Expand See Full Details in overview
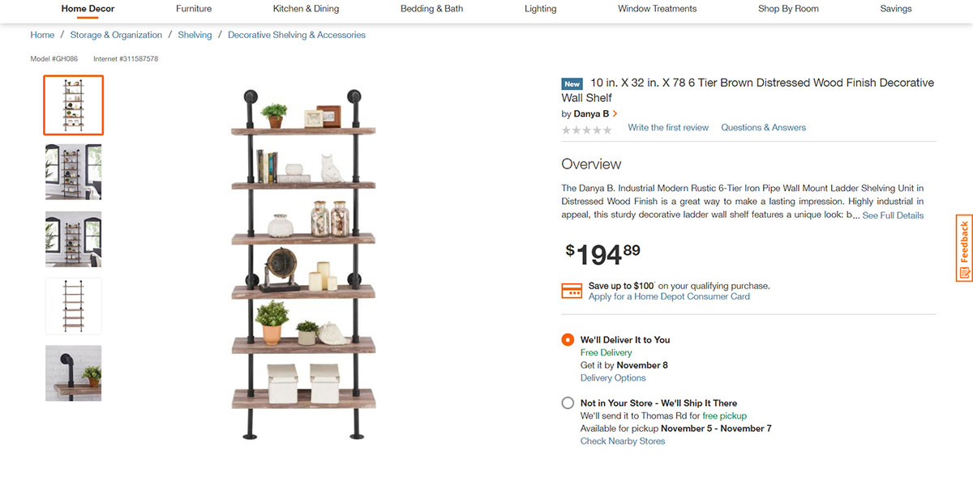The height and width of the screenshot is (477, 973). 893,215
